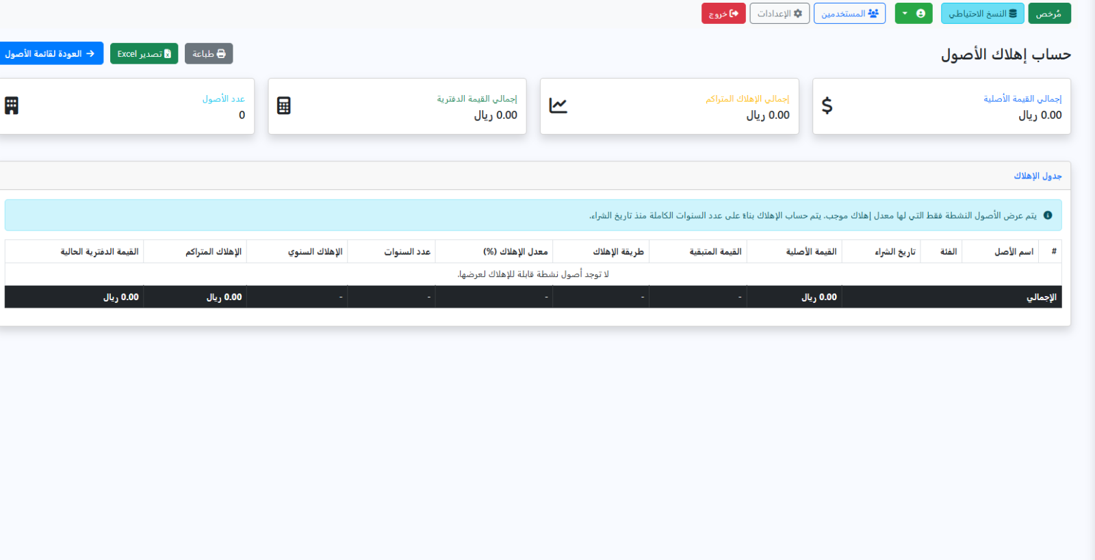Click the info icon in the blue notice banner
This screenshot has height=560, width=1095.
pyautogui.click(x=1048, y=215)
